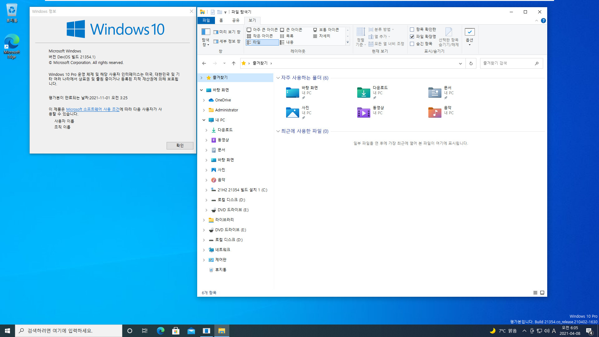The image size is (599, 337).
Task: Open Task View from taskbar
Action: click(145, 331)
